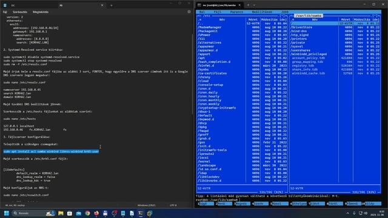Launch Google Chrome from the taskbar

(x=87, y=213)
